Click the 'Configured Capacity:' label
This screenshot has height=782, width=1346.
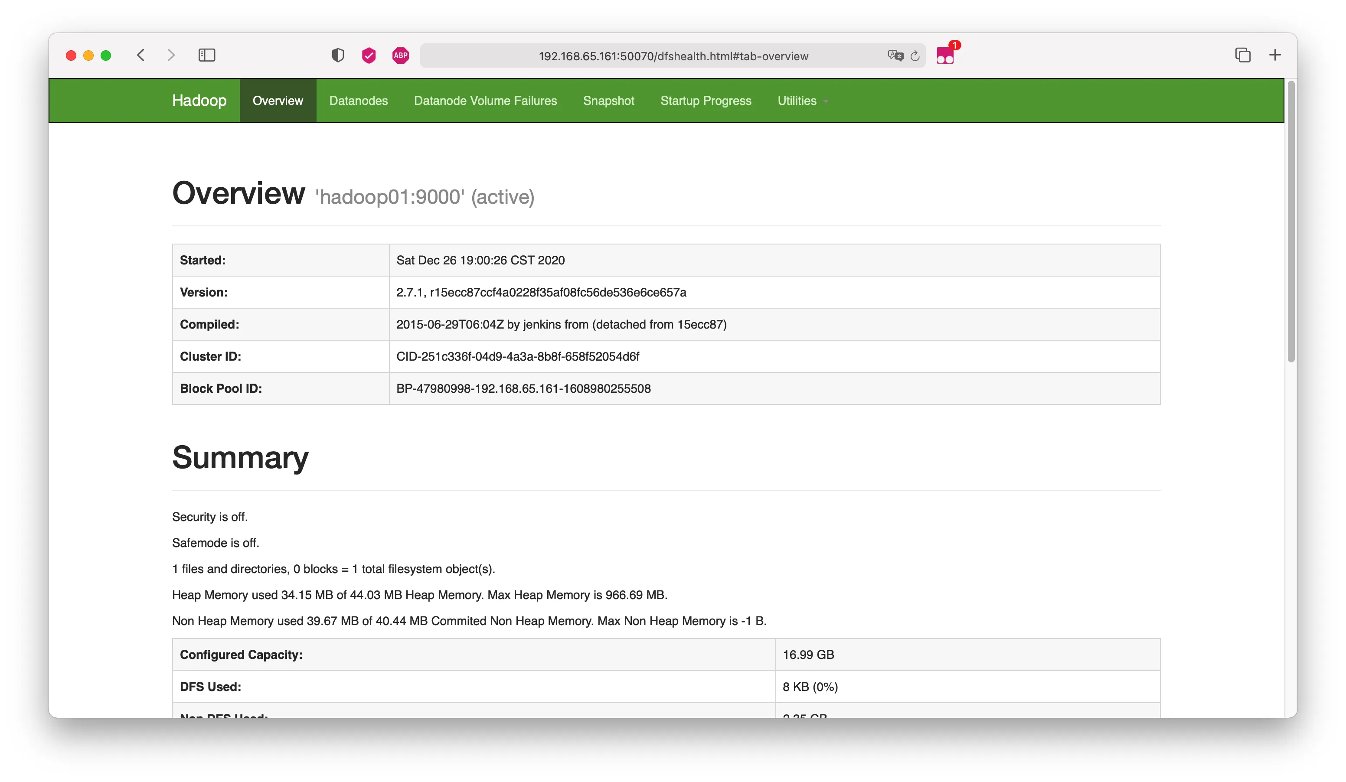tap(241, 655)
